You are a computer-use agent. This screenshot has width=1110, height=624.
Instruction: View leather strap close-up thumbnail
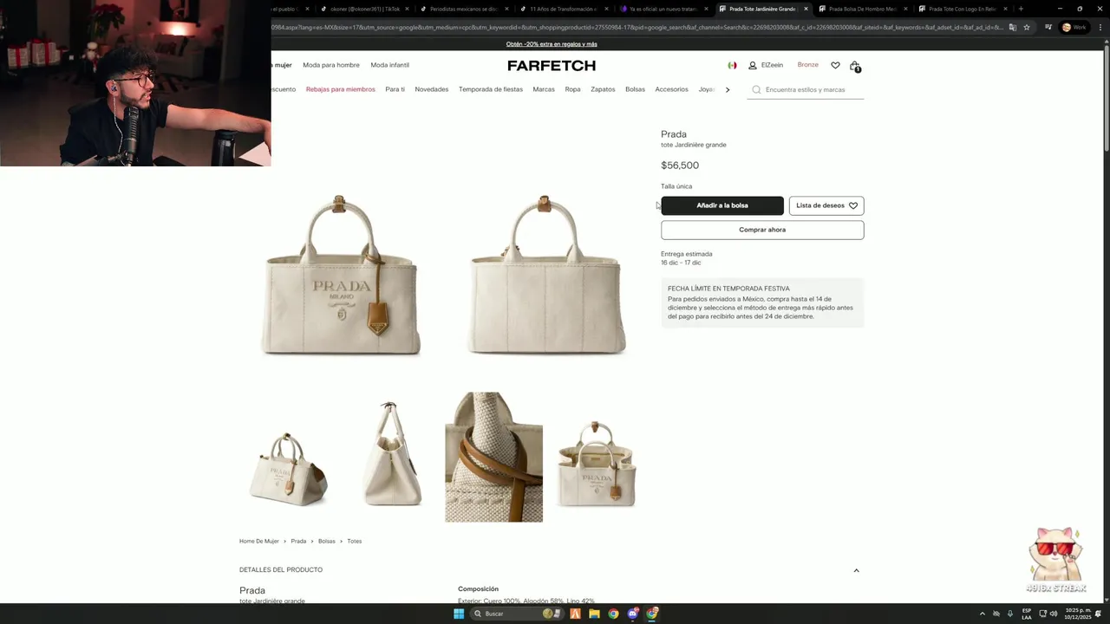click(x=493, y=457)
